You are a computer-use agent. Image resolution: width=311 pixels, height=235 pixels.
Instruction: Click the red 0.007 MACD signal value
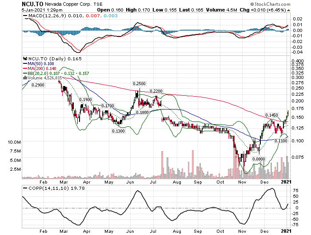coord(93,16)
